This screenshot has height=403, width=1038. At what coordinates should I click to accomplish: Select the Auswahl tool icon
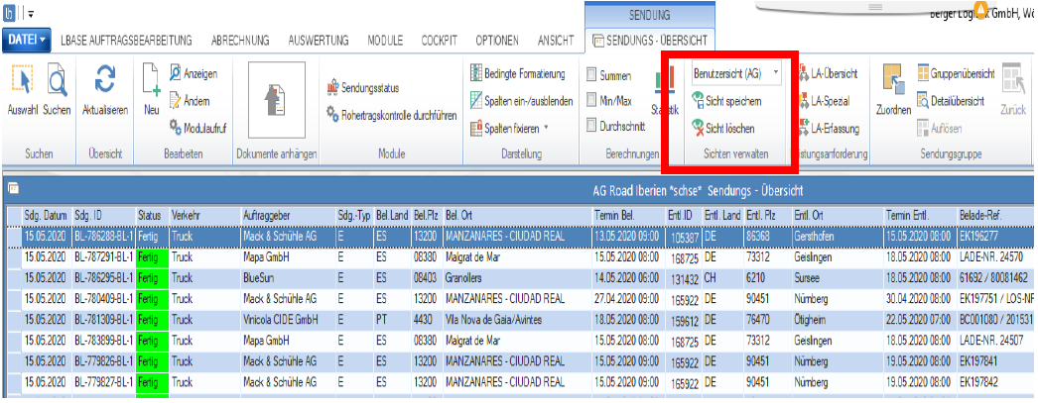pyautogui.click(x=23, y=80)
